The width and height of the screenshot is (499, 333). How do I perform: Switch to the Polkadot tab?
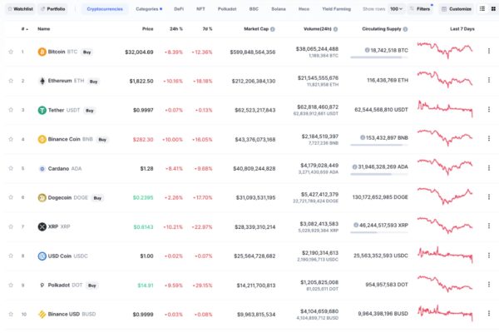(x=227, y=9)
